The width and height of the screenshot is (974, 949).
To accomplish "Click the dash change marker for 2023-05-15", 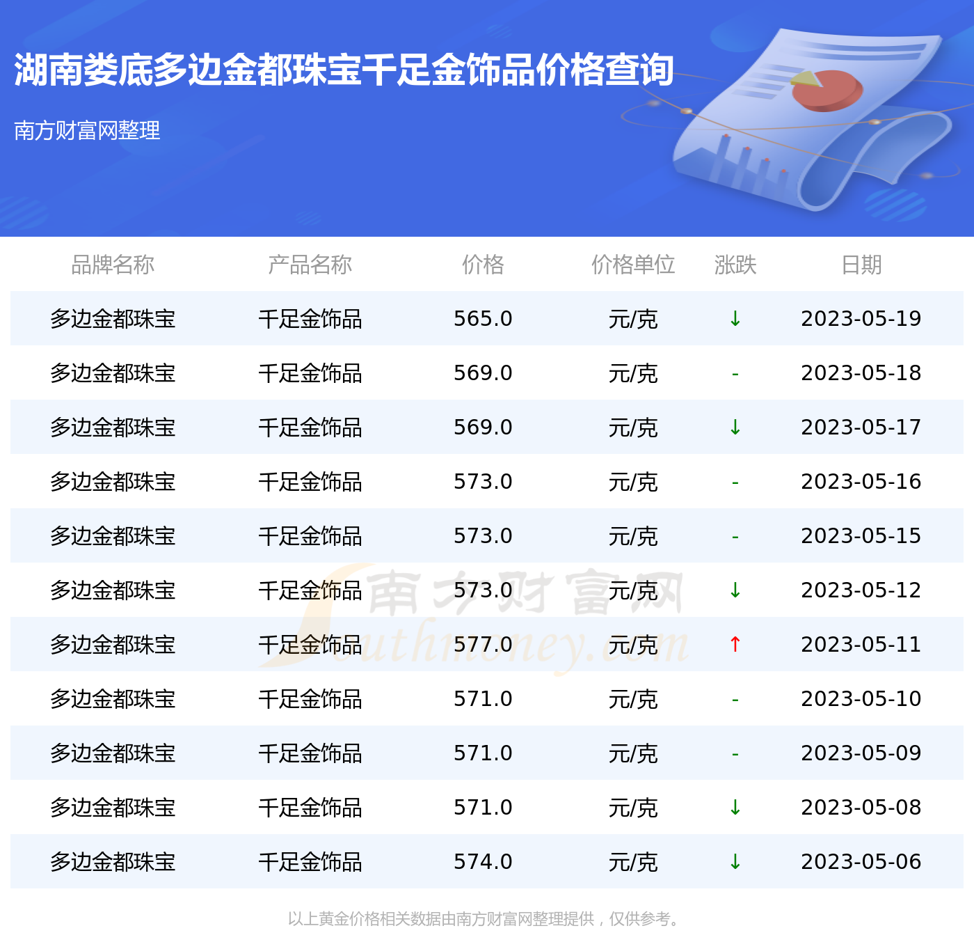I will pyautogui.click(x=735, y=538).
